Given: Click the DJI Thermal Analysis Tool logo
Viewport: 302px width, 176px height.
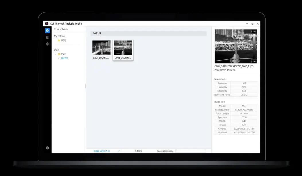Looking at the screenshot, I should (x=47, y=24).
